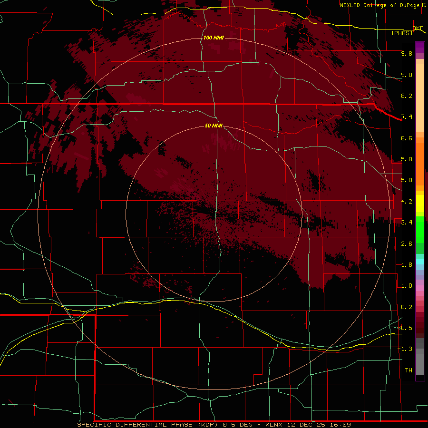Click the SPECIFIC DIFFERENTIAL PHASE (KDP) caption
This screenshot has width=428, height=428.
click(x=147, y=425)
